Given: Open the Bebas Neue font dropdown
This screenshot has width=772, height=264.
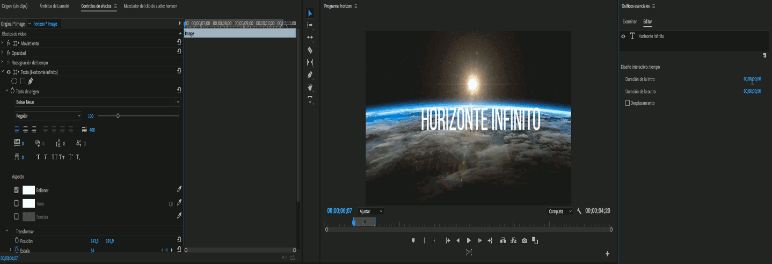Looking at the screenshot, I should click(x=98, y=102).
